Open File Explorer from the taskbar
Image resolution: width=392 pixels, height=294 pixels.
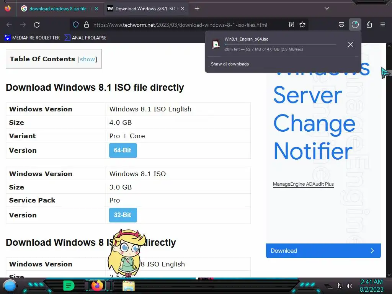pyautogui.click(x=129, y=286)
